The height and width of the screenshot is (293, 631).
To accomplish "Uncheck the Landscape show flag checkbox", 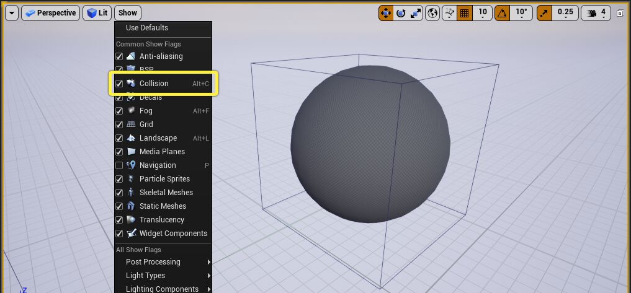I will pos(119,138).
